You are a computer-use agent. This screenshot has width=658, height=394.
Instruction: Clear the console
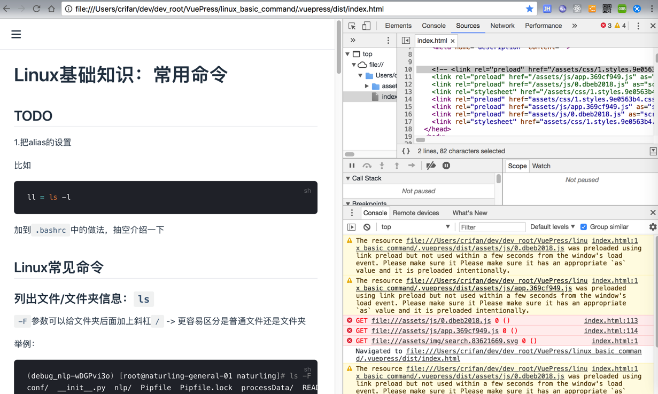click(367, 227)
